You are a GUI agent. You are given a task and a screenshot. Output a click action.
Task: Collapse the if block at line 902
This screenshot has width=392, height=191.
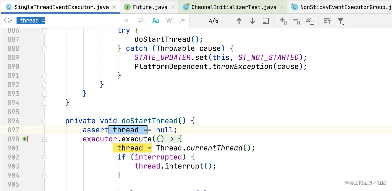(x=45, y=157)
